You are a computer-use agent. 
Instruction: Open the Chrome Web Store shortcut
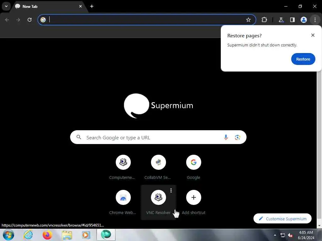[123, 202]
